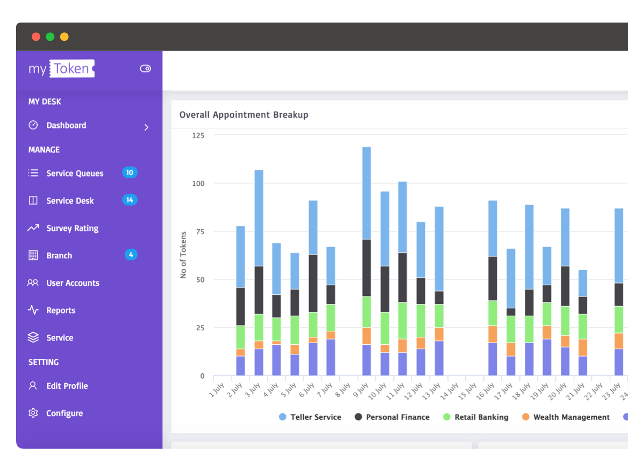Click the red window control button
This screenshot has height=449, width=628.
point(36,37)
